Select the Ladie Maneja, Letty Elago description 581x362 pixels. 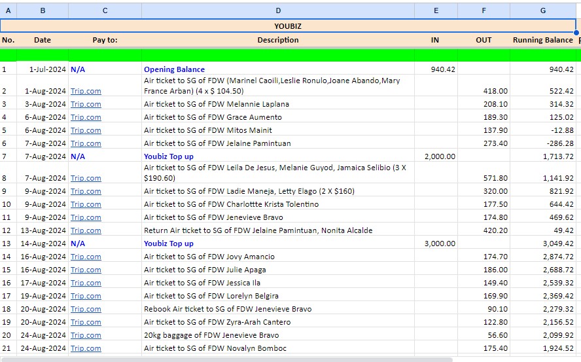(278, 191)
